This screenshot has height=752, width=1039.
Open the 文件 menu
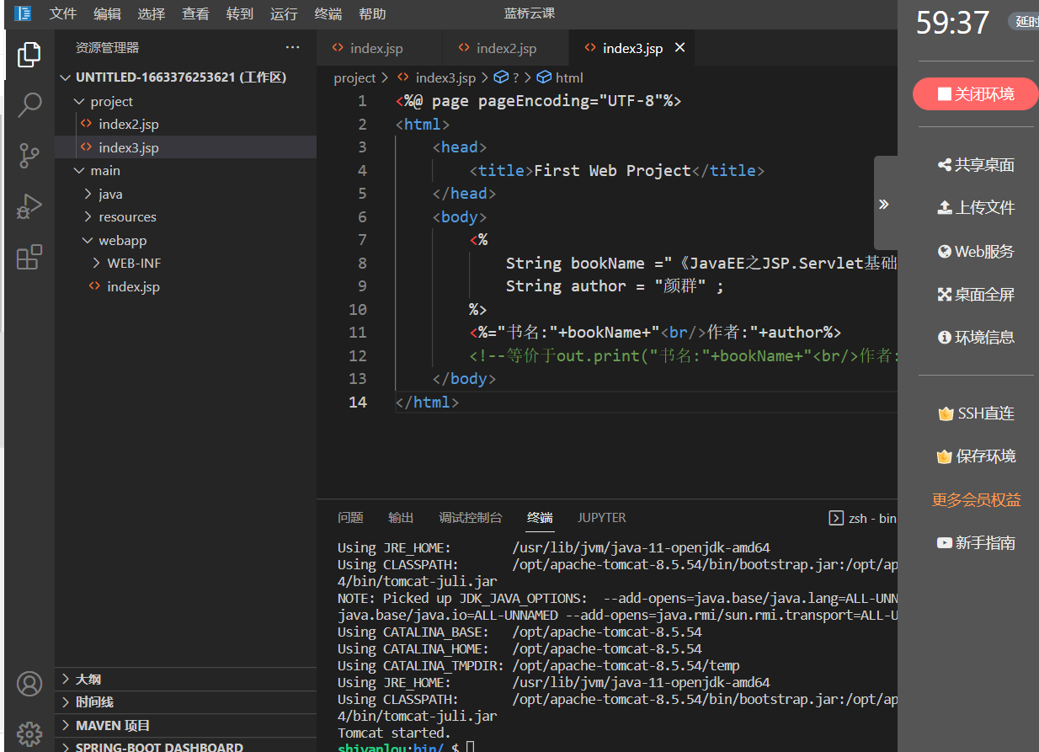coord(63,13)
